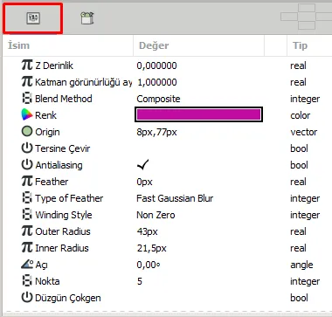Edit the layer visibility value 1,000000
This screenshot has height=317, width=332.
156,82
